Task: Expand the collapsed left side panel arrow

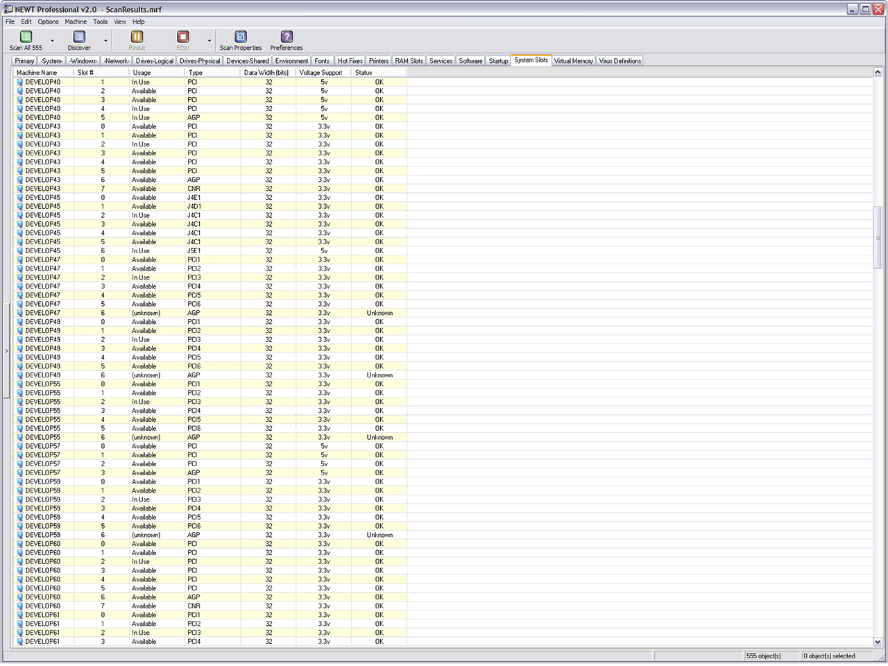Action: (6, 351)
